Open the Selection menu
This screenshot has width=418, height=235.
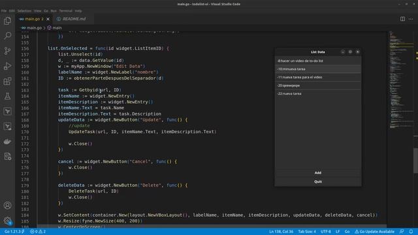[24, 11]
